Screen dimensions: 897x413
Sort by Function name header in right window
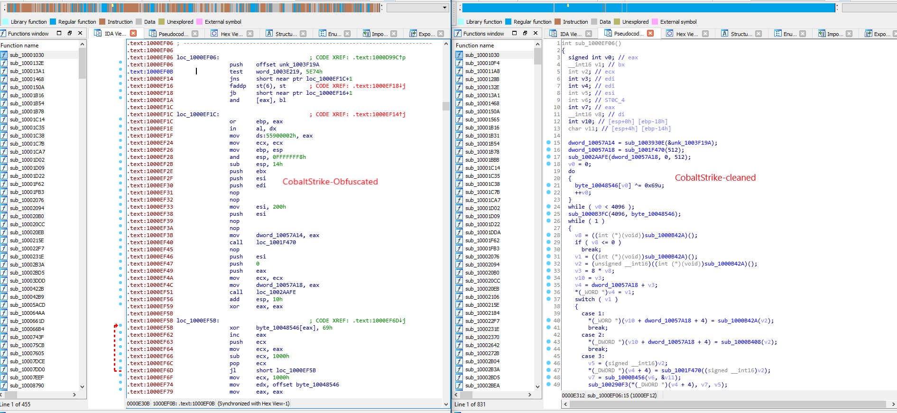[494, 46]
